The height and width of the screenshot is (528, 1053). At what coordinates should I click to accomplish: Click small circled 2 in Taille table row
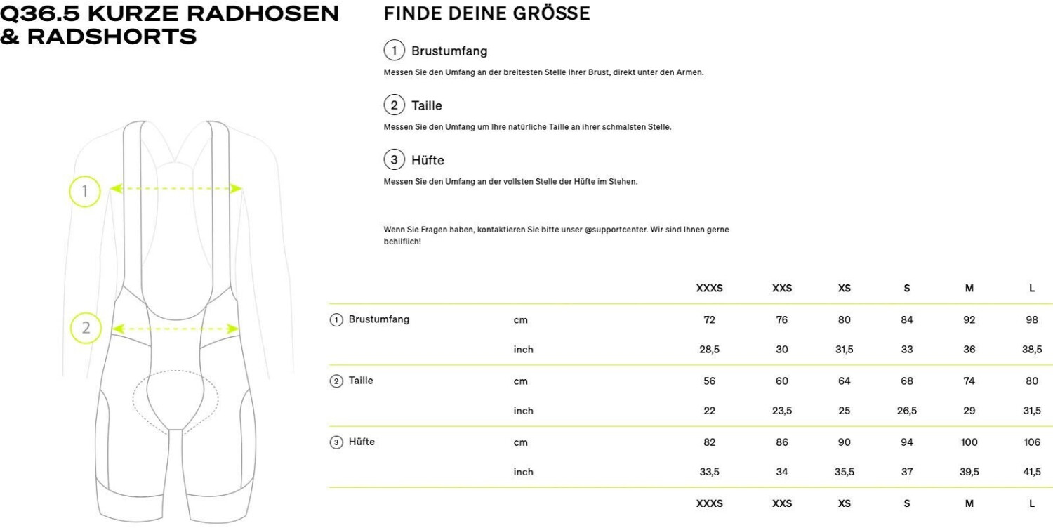(x=336, y=381)
